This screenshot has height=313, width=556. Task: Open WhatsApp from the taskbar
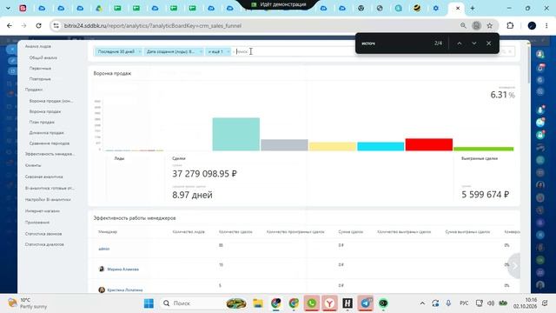point(311,303)
